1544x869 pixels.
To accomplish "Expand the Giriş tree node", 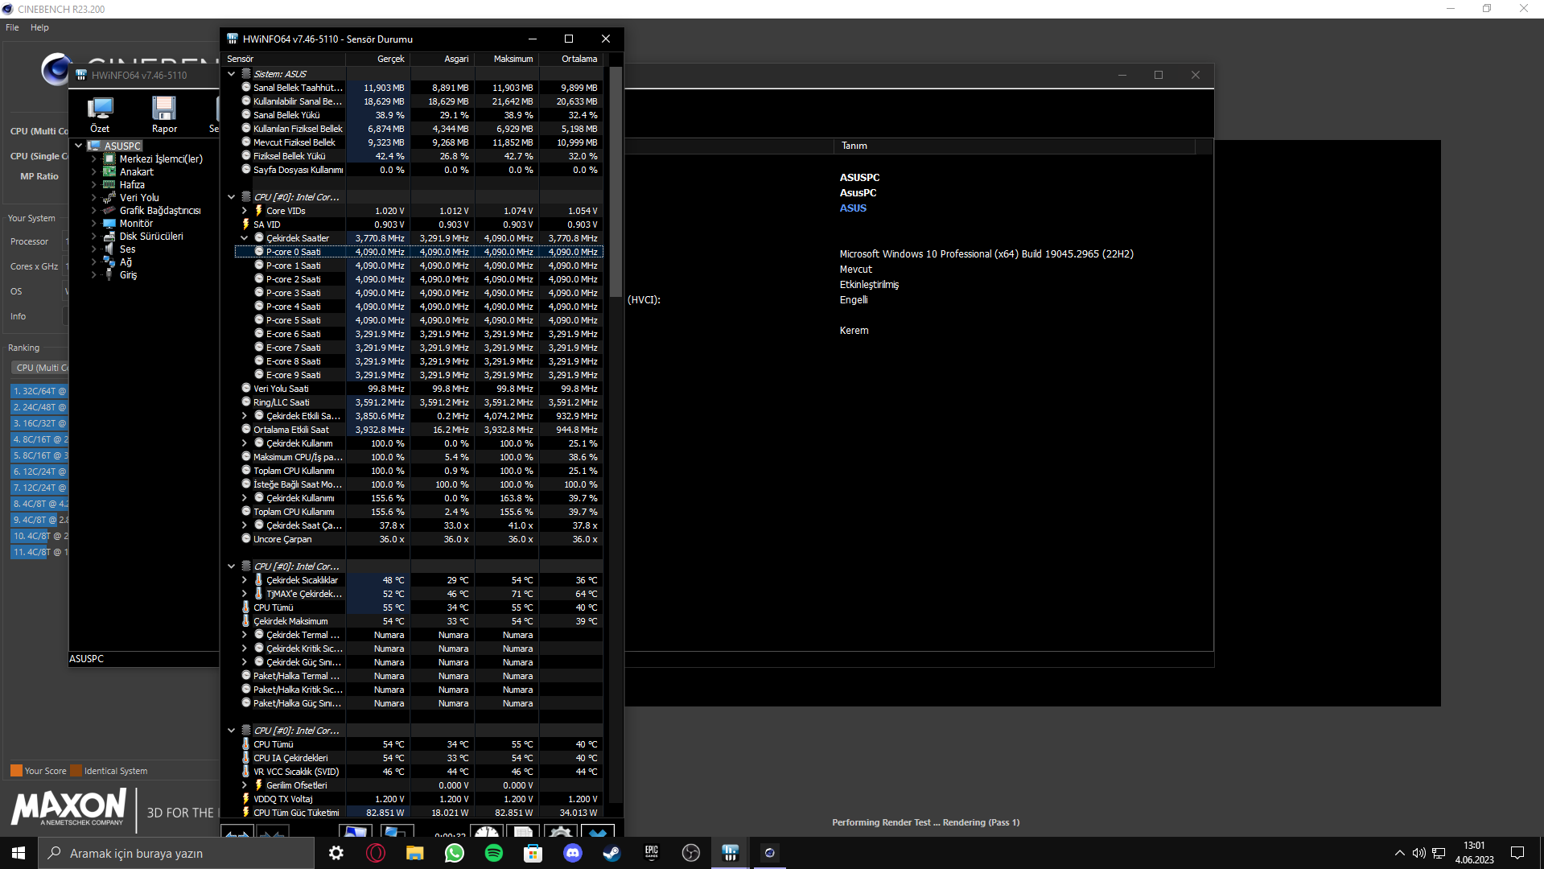I will pos(94,274).
